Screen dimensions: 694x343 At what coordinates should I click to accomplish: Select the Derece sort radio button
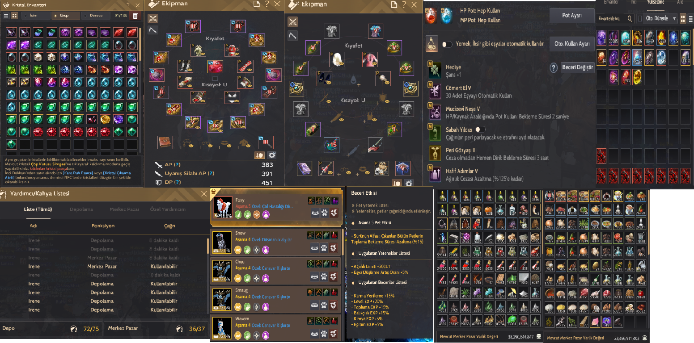pyautogui.click(x=85, y=16)
